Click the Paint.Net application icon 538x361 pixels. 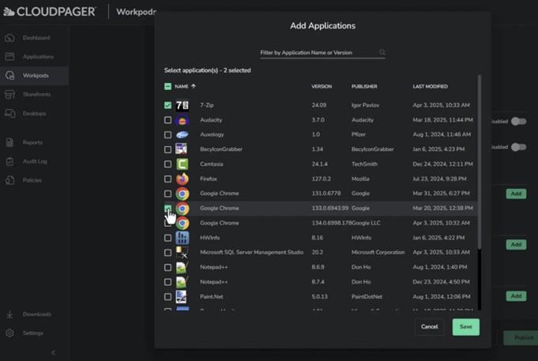182,296
